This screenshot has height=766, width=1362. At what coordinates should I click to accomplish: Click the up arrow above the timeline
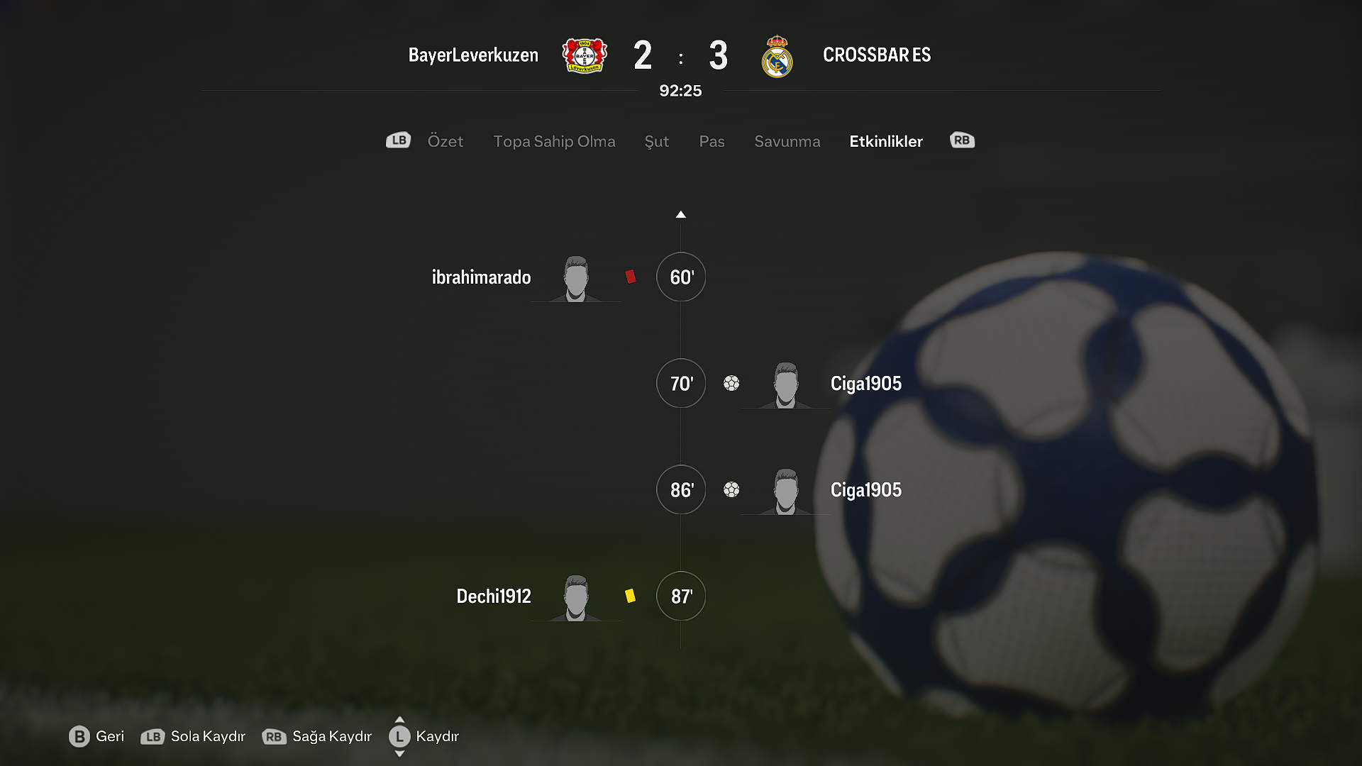click(x=680, y=214)
